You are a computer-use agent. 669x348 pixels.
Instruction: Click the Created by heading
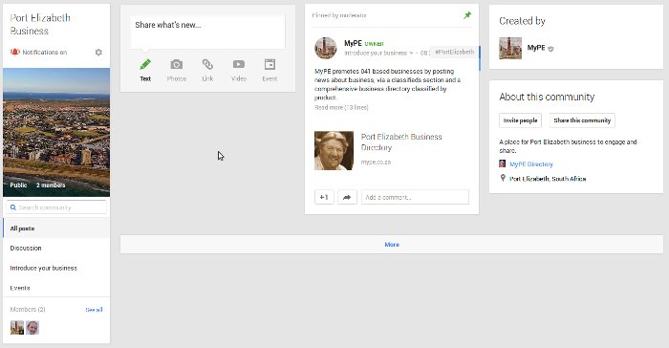522,21
